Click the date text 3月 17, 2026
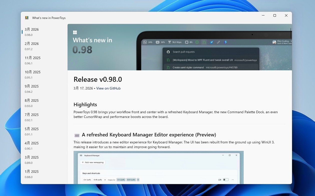 (x=83, y=88)
